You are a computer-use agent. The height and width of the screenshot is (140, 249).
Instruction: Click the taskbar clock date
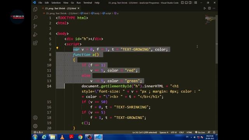tap(210, 137)
